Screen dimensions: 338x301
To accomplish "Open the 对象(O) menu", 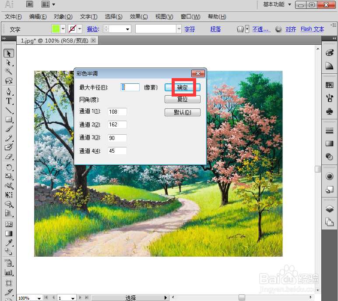I will point(63,17).
